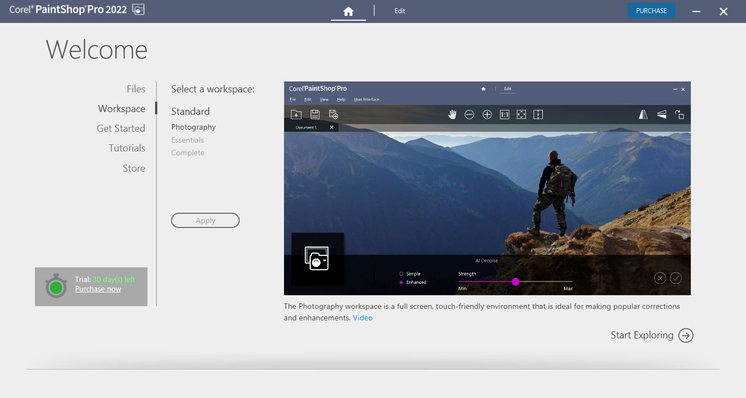
Task: Minimize the PaintShop Pro window
Action: 696,11
